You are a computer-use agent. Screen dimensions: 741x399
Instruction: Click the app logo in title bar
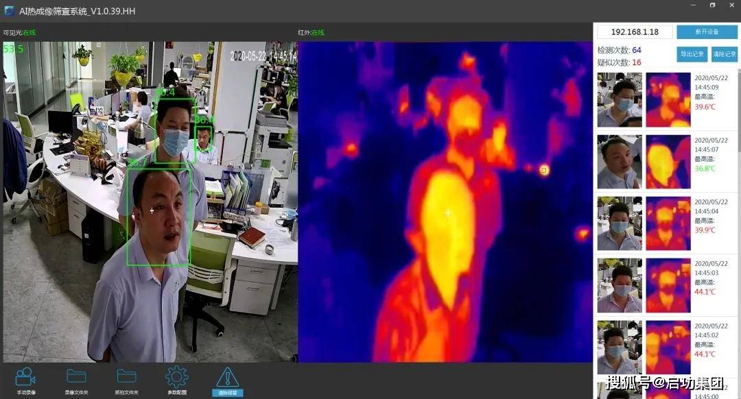click(x=10, y=10)
